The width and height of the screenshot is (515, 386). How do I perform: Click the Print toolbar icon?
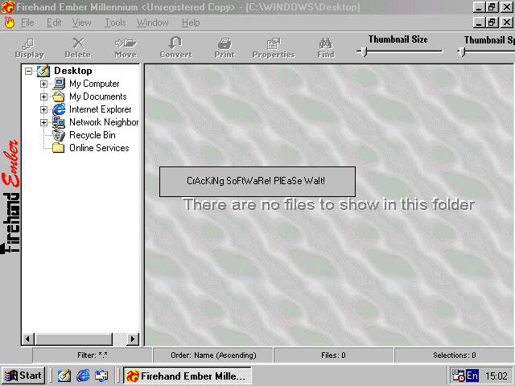[x=225, y=47]
